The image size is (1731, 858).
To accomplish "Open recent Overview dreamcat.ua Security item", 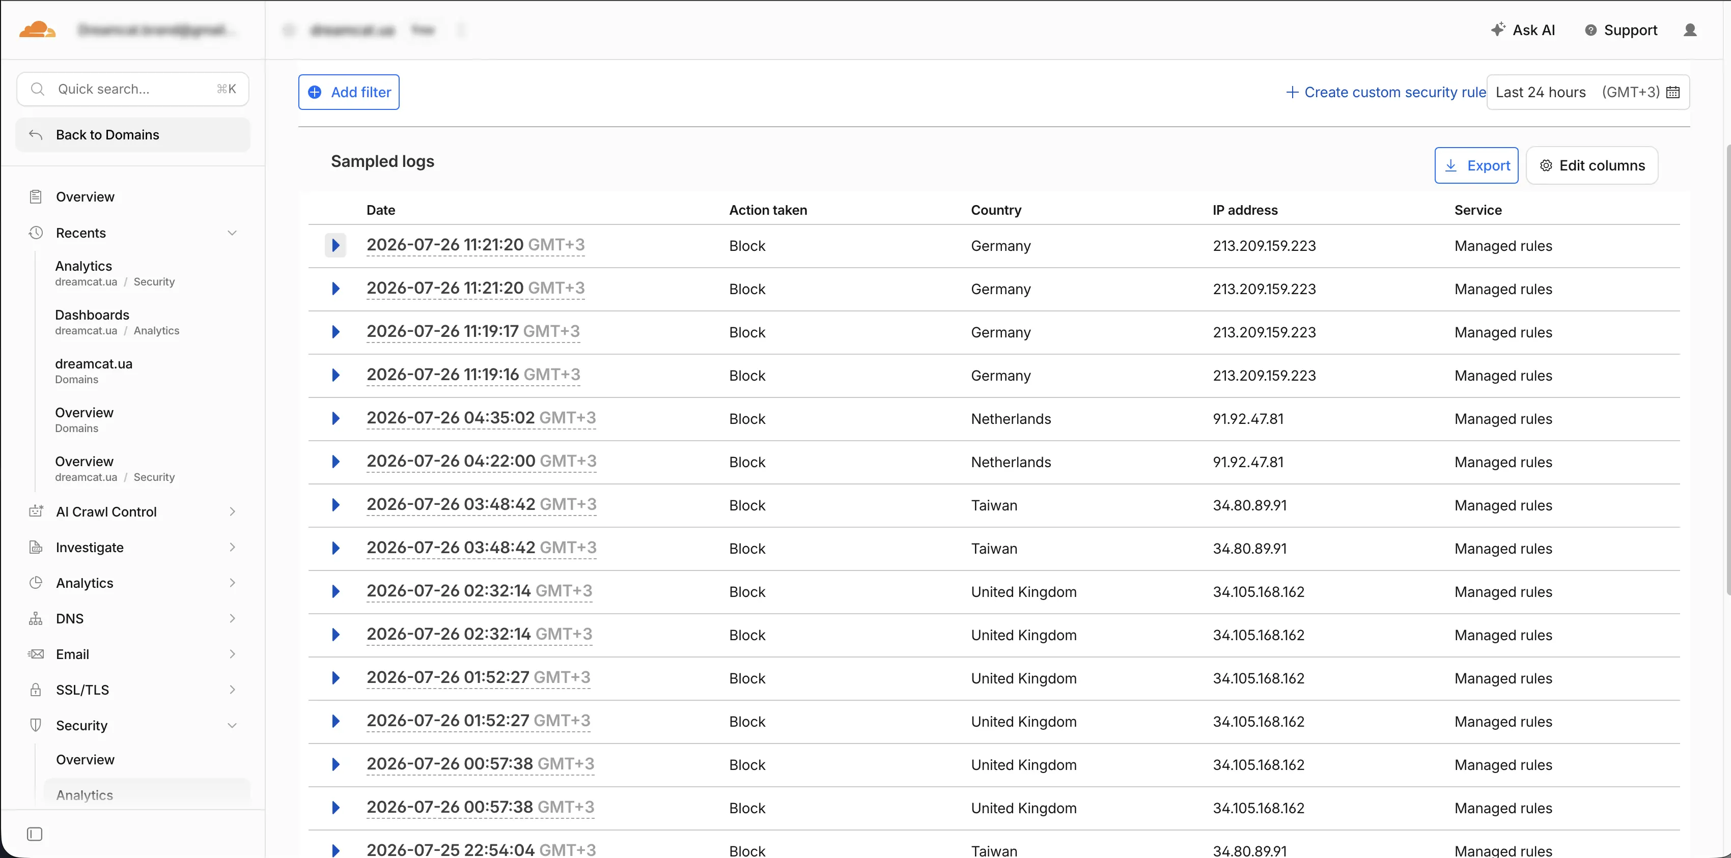I will tap(114, 469).
